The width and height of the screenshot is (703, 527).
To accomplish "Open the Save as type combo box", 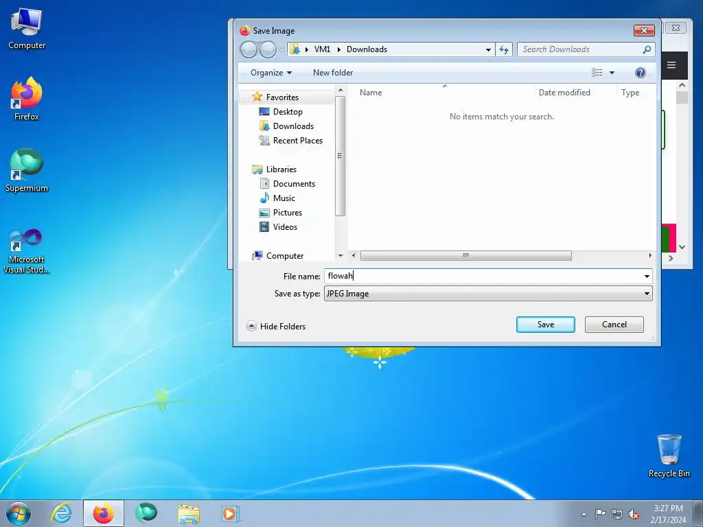I will [x=488, y=294].
